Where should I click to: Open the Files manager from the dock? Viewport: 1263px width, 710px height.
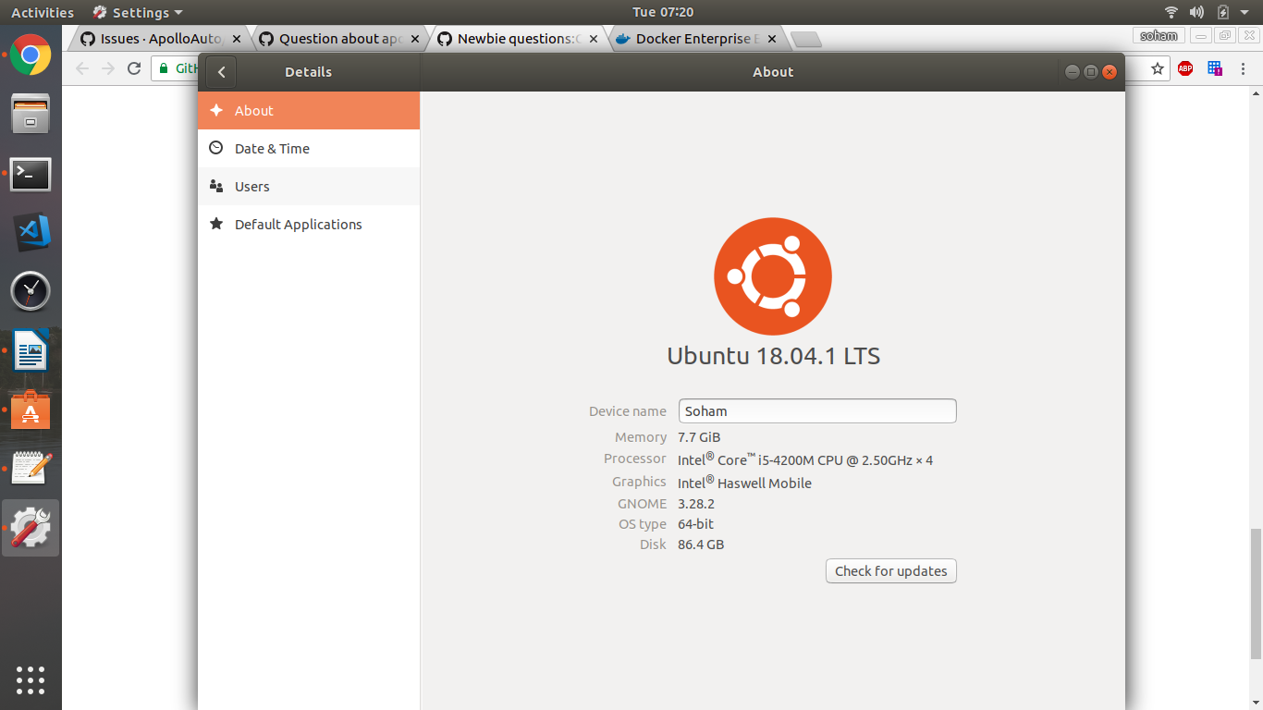click(x=31, y=114)
